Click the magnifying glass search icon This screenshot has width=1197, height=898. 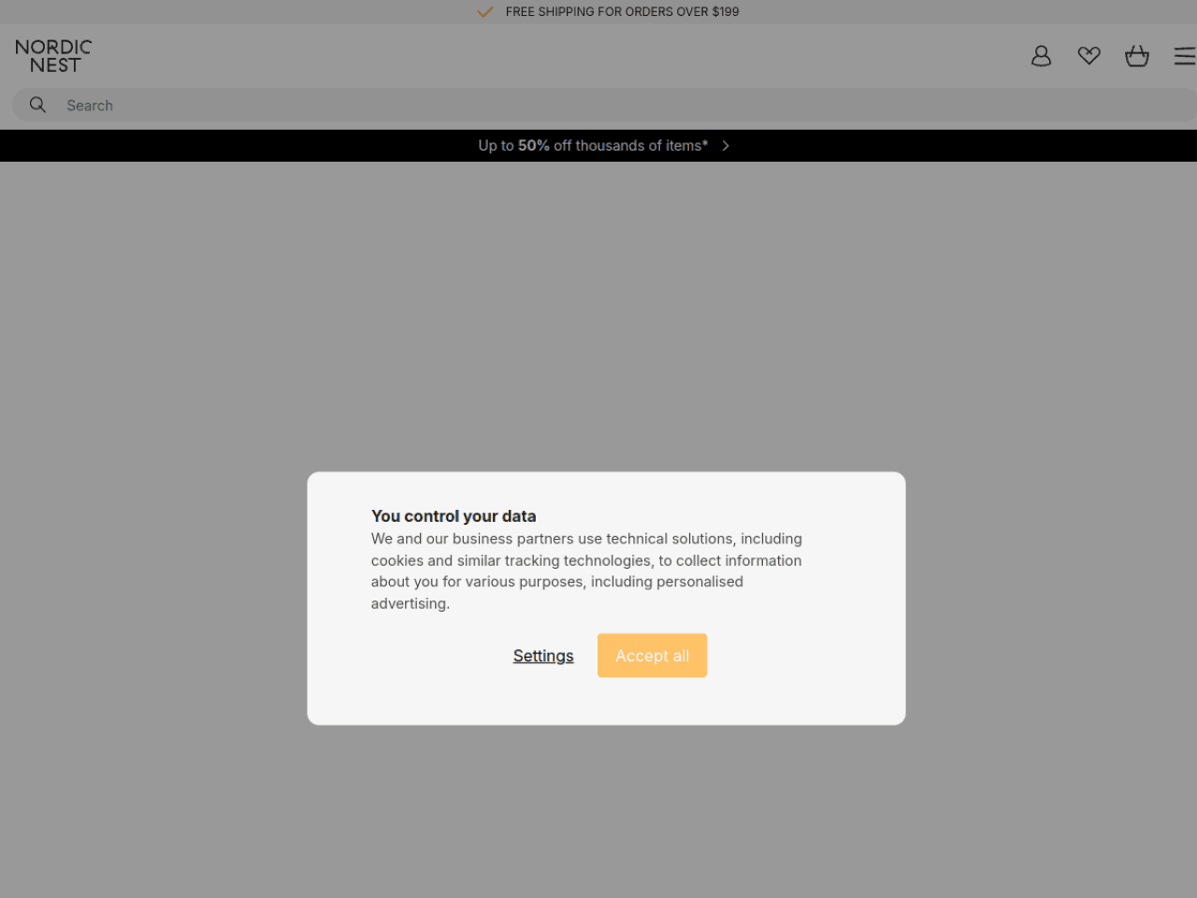37,105
